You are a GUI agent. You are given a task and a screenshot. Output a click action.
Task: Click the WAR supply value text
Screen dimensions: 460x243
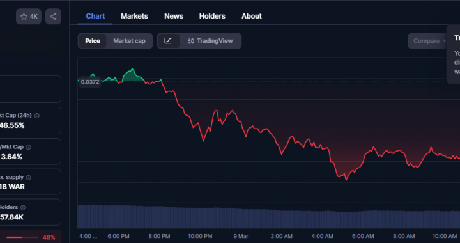tap(12, 187)
